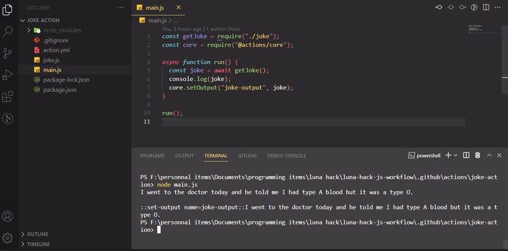508x251 pixels.
Task: Split the terminal panel
Action: [x=466, y=155]
